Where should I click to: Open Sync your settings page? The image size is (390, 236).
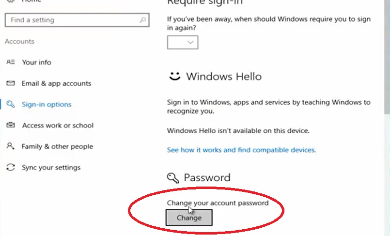point(51,168)
